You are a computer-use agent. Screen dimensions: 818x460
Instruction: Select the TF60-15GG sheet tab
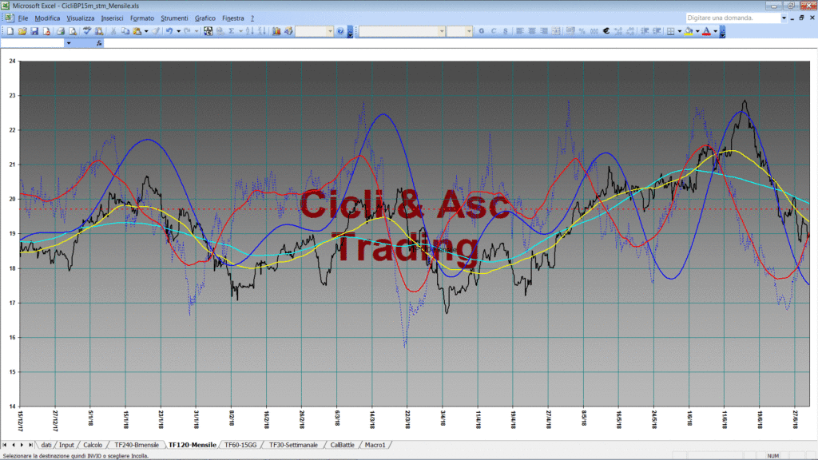[240, 445]
